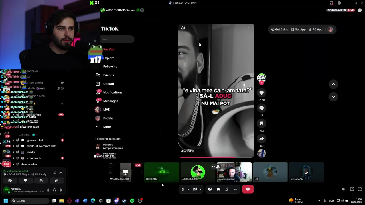
Task: Disconnect from voice with the phone icon
Action: (61, 173)
